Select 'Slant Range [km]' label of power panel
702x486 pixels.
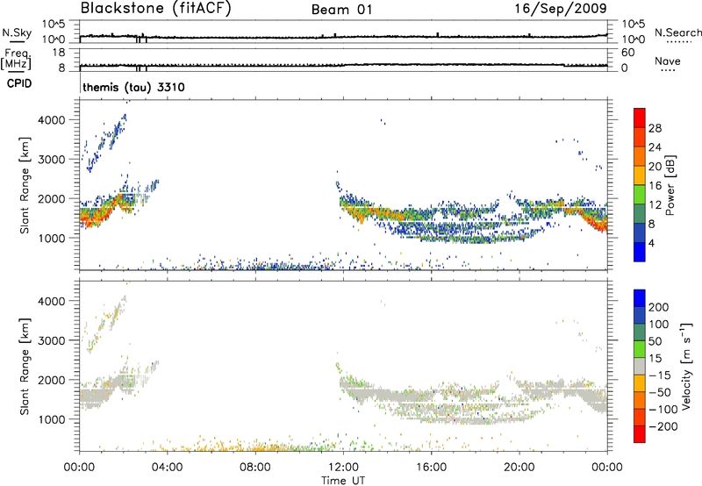(x=25, y=185)
